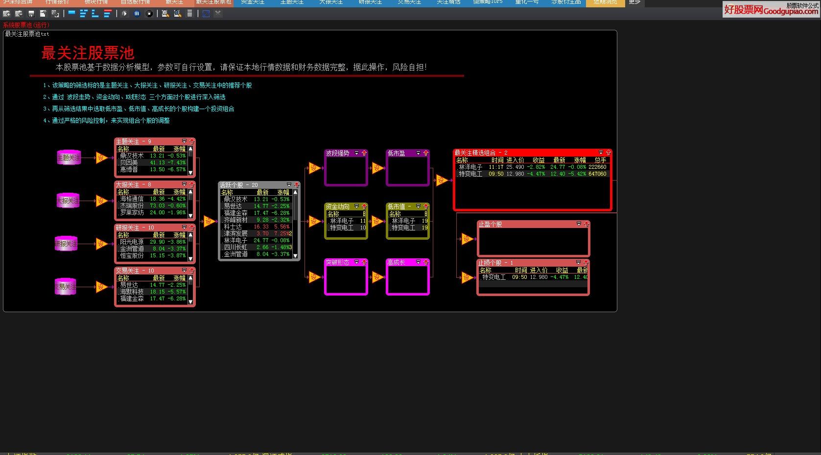
Task: Click the calculator toolbar icon
Action: coord(190,14)
